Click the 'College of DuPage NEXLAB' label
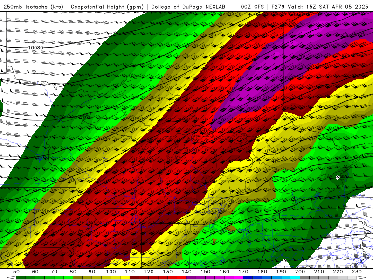 [x=188, y=7]
